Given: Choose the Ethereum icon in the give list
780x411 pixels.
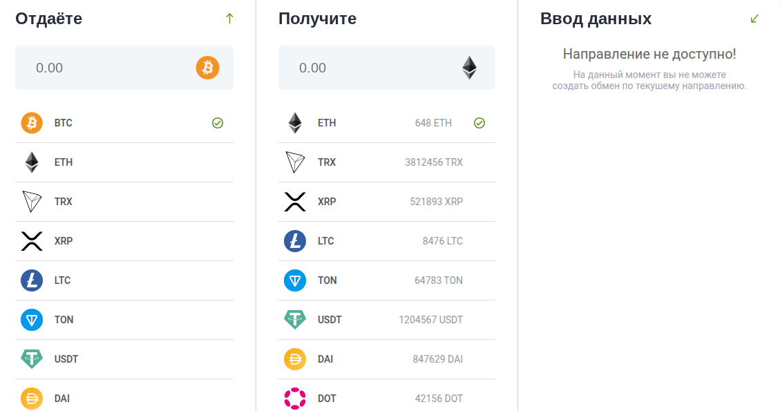Looking at the screenshot, I should click(32, 162).
